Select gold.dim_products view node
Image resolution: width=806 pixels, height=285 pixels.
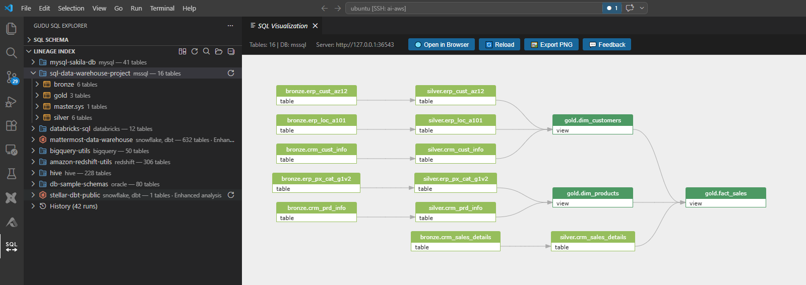[x=593, y=197]
